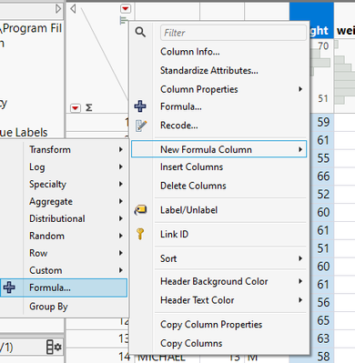Click the plus icon beside Formula... in submenu

point(9,287)
